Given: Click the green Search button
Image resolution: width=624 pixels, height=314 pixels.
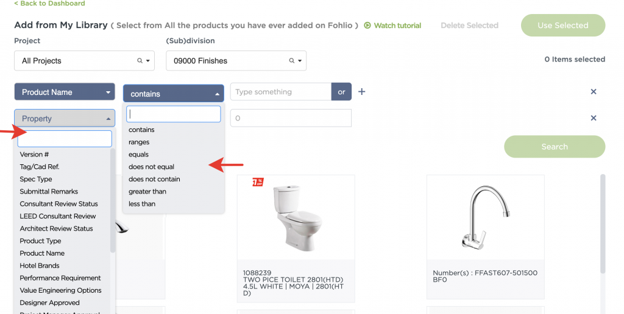Looking at the screenshot, I should click(x=554, y=147).
